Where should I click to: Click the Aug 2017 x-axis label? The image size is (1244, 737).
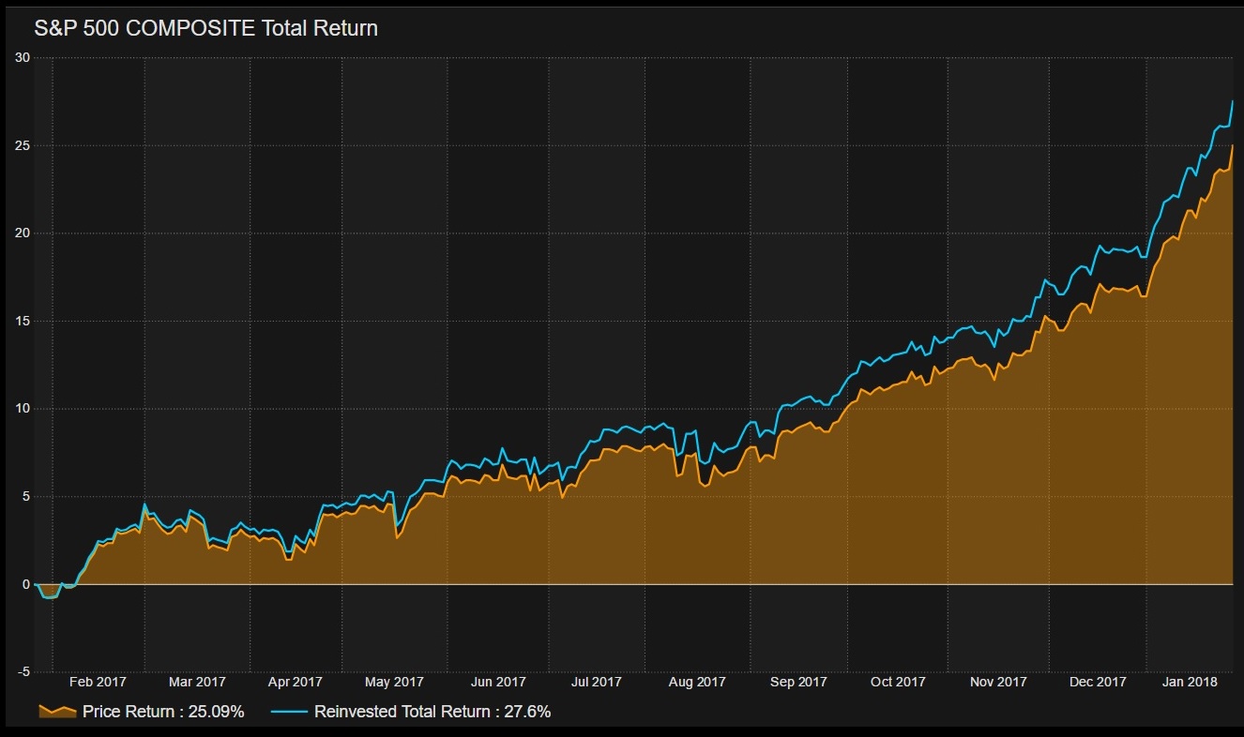(697, 682)
